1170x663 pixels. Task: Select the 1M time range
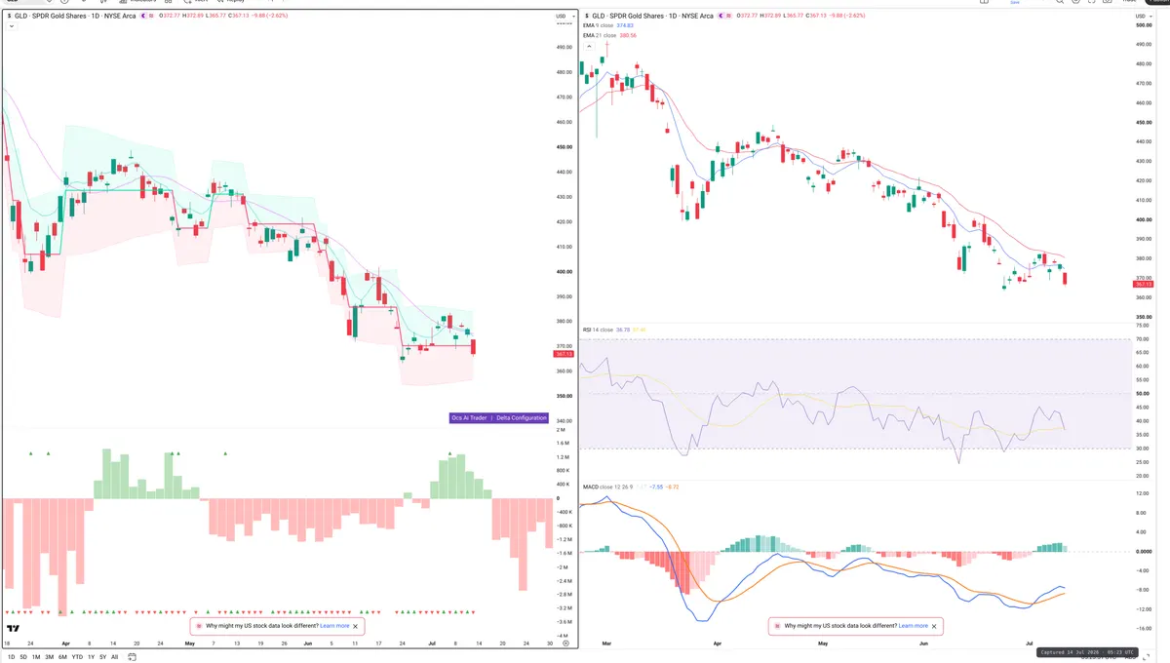36,657
